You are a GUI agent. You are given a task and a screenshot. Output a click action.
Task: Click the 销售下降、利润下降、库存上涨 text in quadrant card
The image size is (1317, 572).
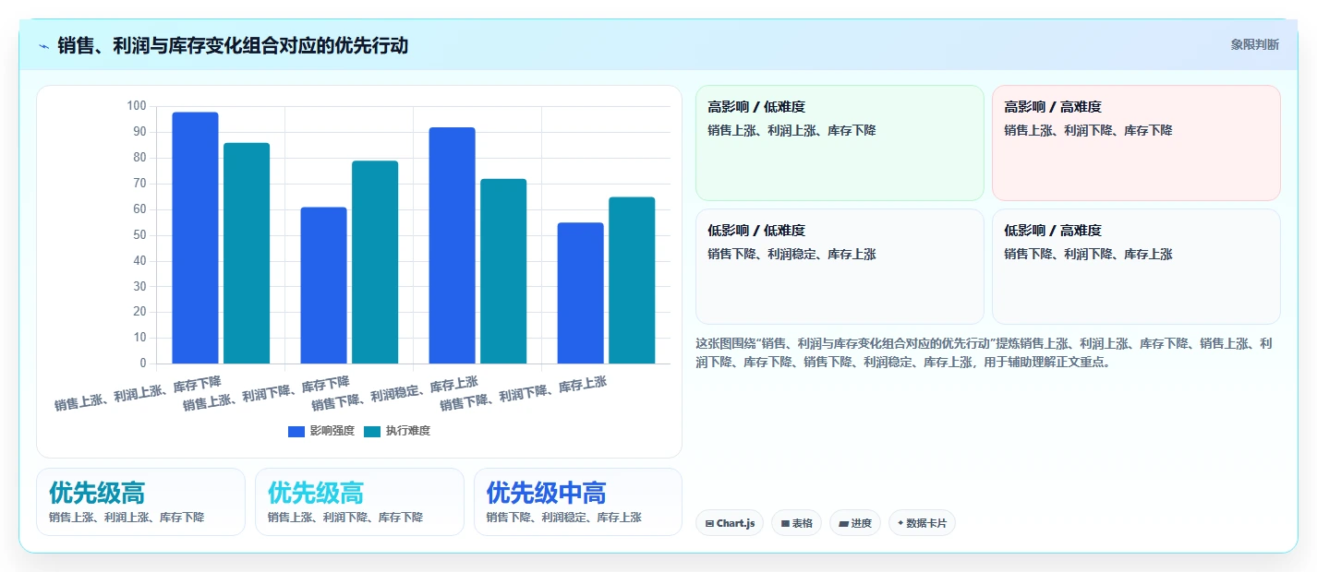1088,255
